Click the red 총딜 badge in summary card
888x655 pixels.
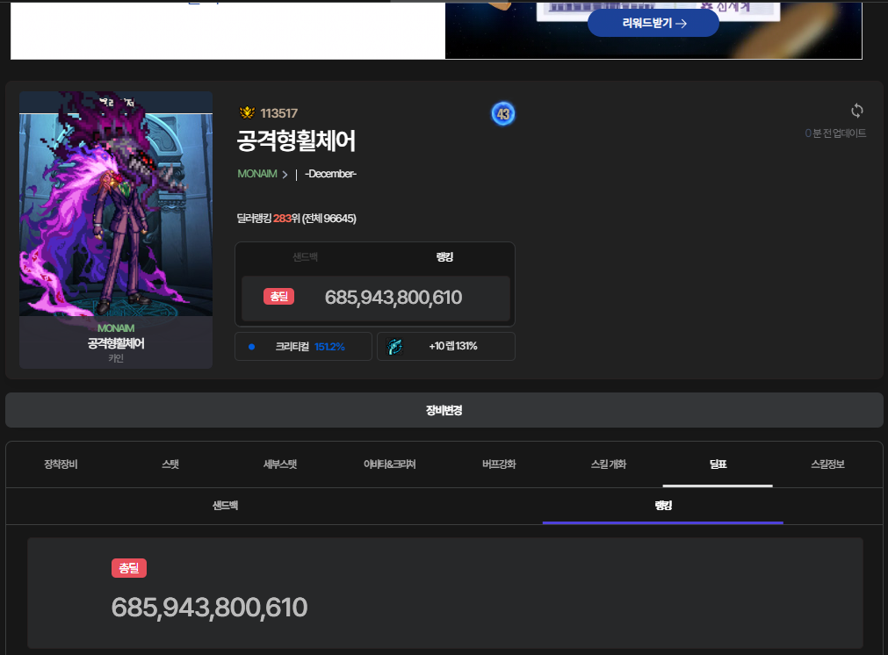click(278, 297)
